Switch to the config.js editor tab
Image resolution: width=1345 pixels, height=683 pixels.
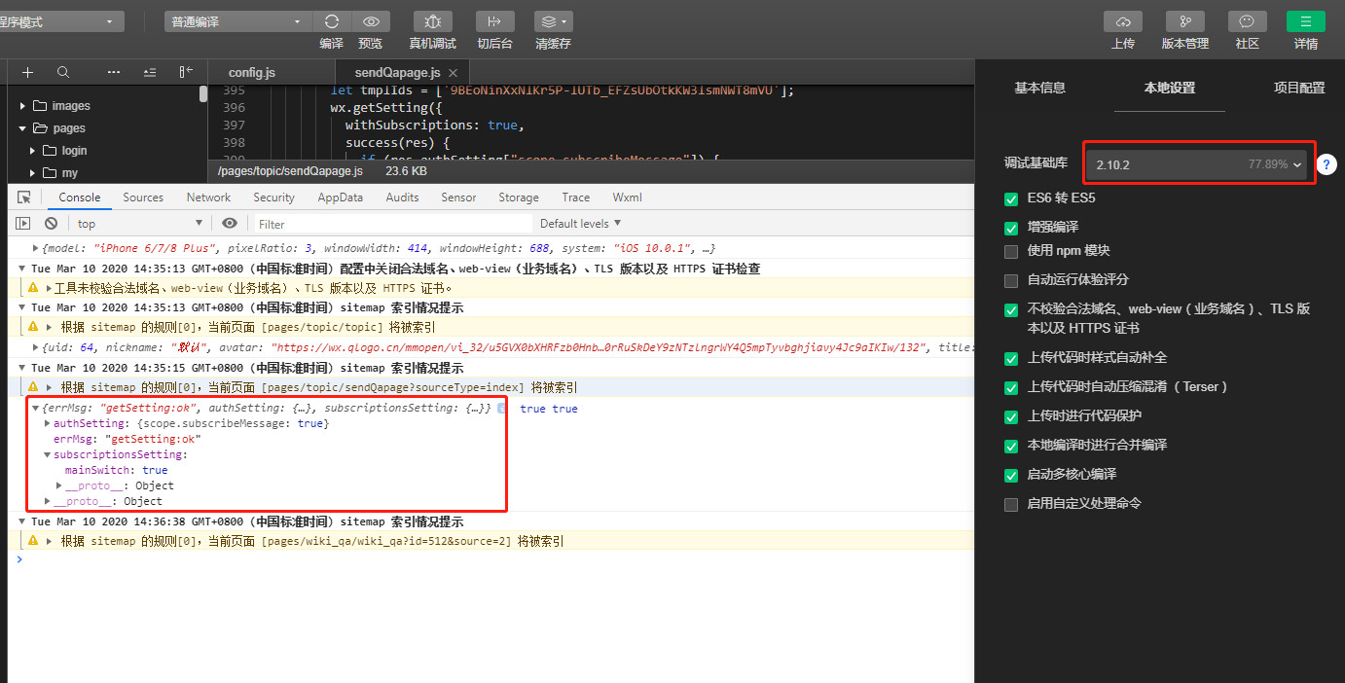click(252, 73)
